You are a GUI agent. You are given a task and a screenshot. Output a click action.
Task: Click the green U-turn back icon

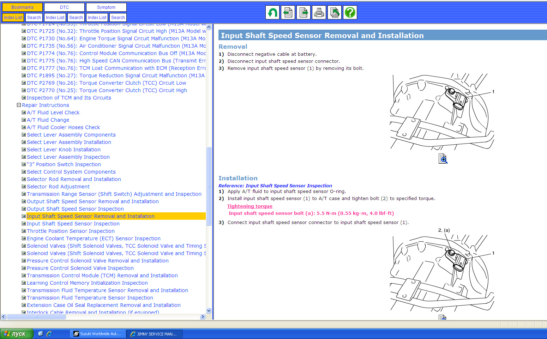(x=272, y=13)
